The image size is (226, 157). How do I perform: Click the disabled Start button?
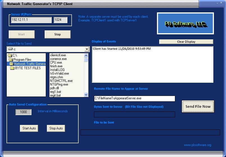pyautogui.click(x=22, y=34)
